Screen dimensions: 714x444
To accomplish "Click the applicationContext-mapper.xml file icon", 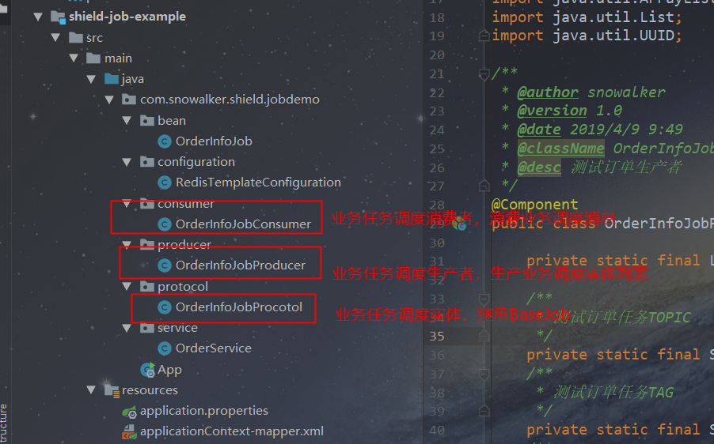I will pyautogui.click(x=129, y=431).
